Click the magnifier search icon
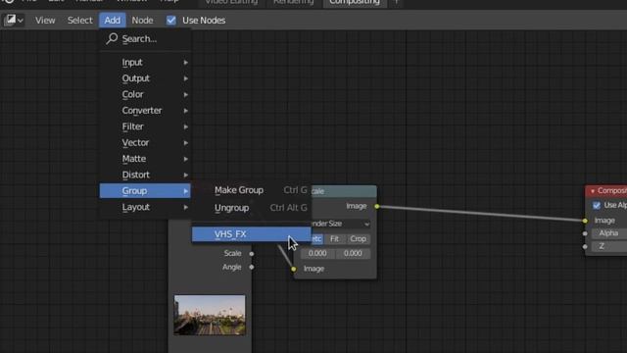This screenshot has width=627, height=353. pyautogui.click(x=112, y=38)
